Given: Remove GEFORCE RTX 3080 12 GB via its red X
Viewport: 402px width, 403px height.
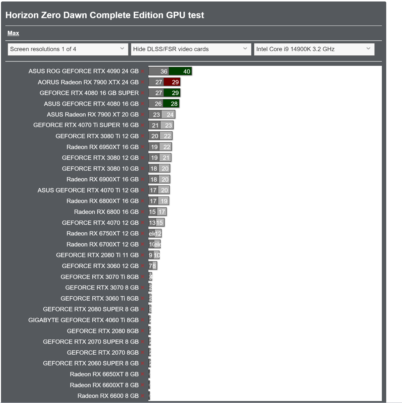Looking at the screenshot, I should point(143,158).
